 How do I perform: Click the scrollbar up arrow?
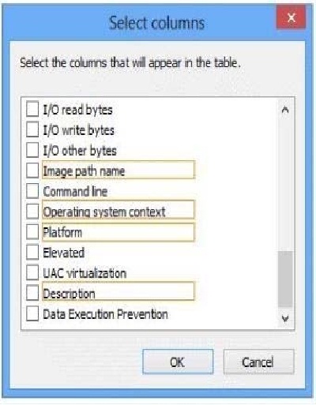coord(285,110)
